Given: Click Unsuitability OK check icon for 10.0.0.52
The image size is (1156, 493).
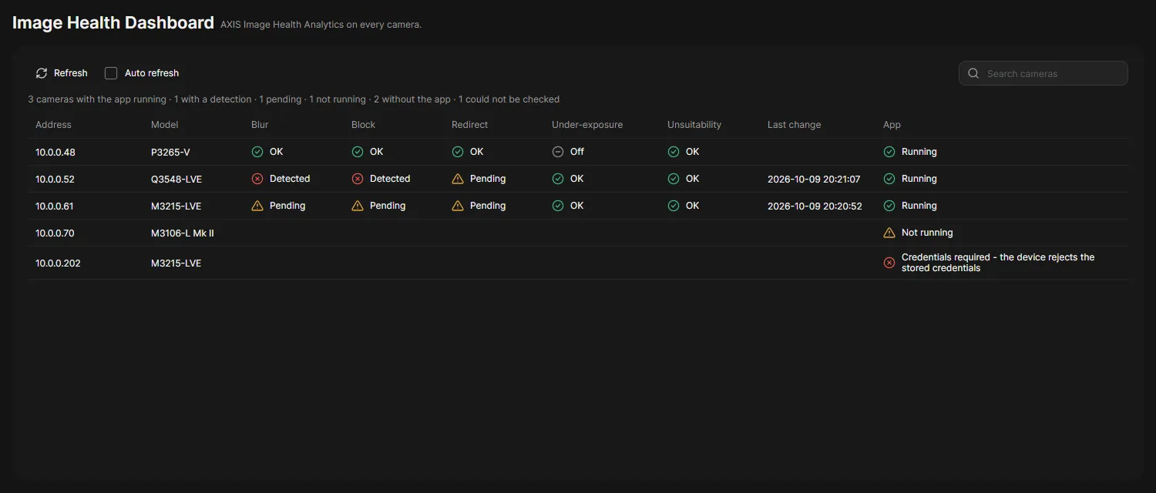Looking at the screenshot, I should (x=674, y=179).
